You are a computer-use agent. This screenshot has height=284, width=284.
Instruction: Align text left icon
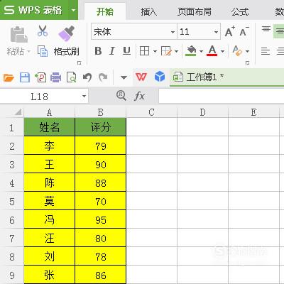266,51
